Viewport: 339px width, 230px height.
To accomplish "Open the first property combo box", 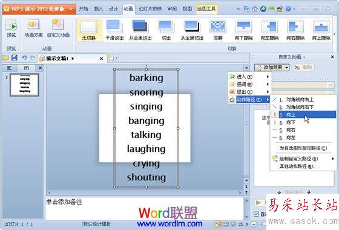I will point(303,85).
